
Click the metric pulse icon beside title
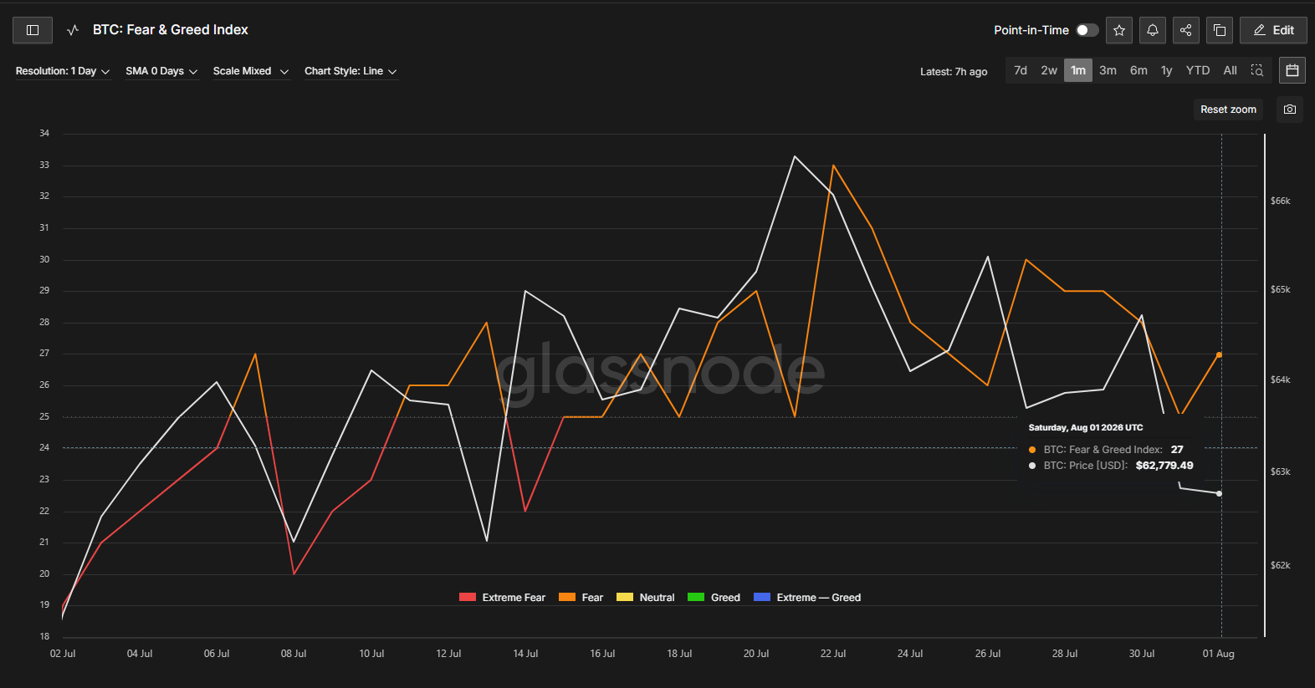[73, 30]
